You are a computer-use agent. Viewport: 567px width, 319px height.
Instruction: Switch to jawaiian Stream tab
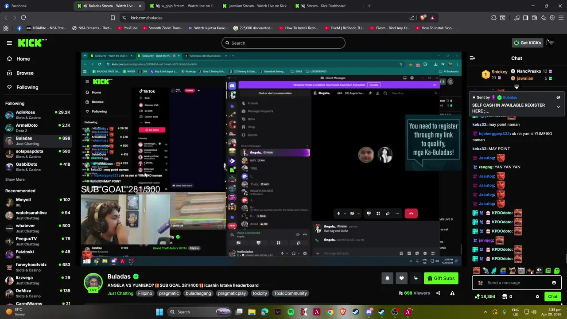tap(254, 6)
